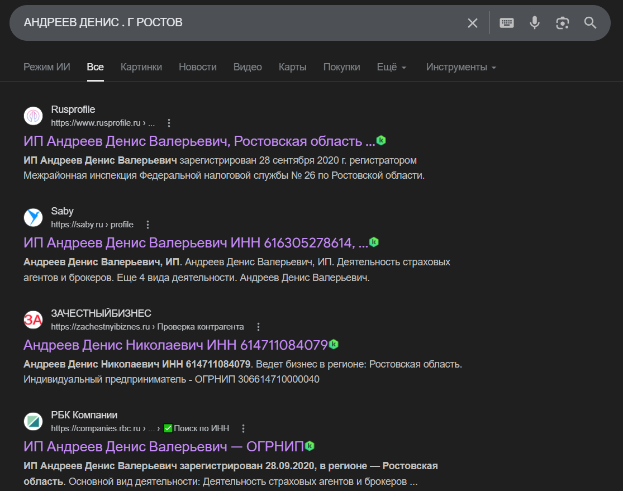This screenshot has height=491, width=623.
Task: Open more options for zachestnyibiznes result
Action: tap(258, 327)
